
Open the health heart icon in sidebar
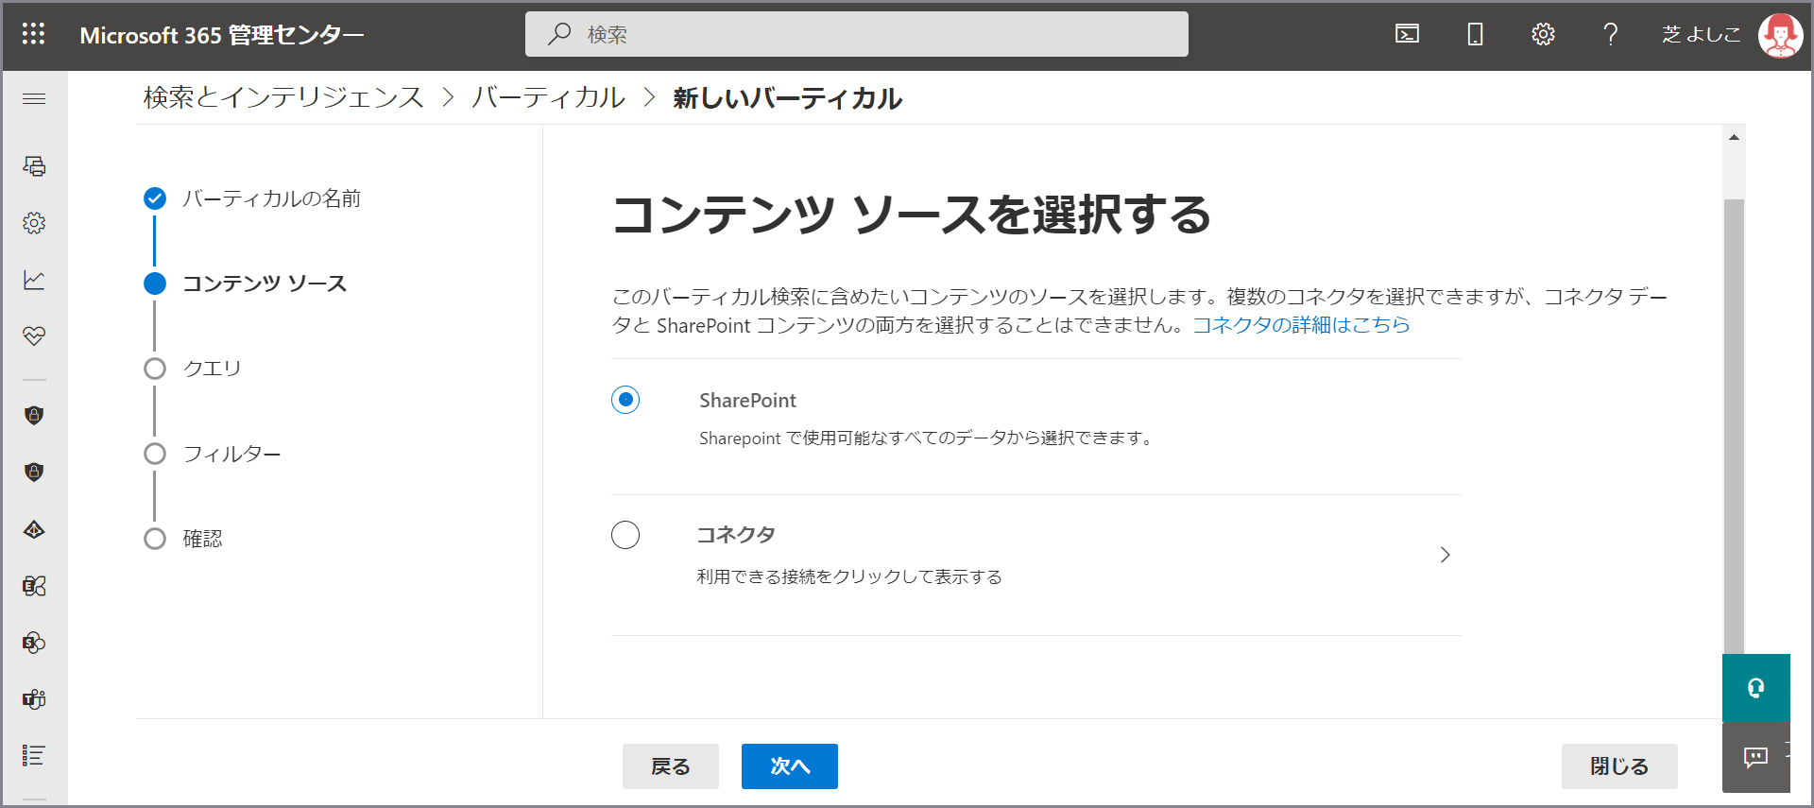(34, 336)
